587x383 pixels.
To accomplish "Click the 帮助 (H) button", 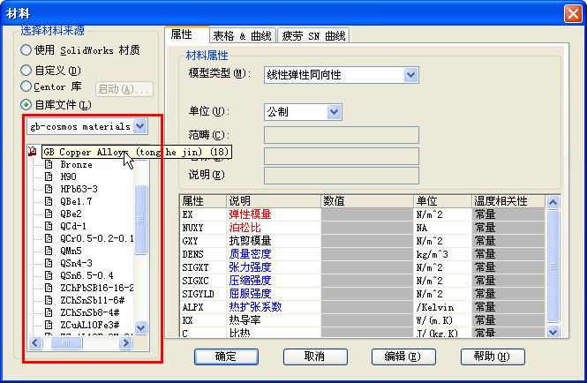I will point(493,357).
